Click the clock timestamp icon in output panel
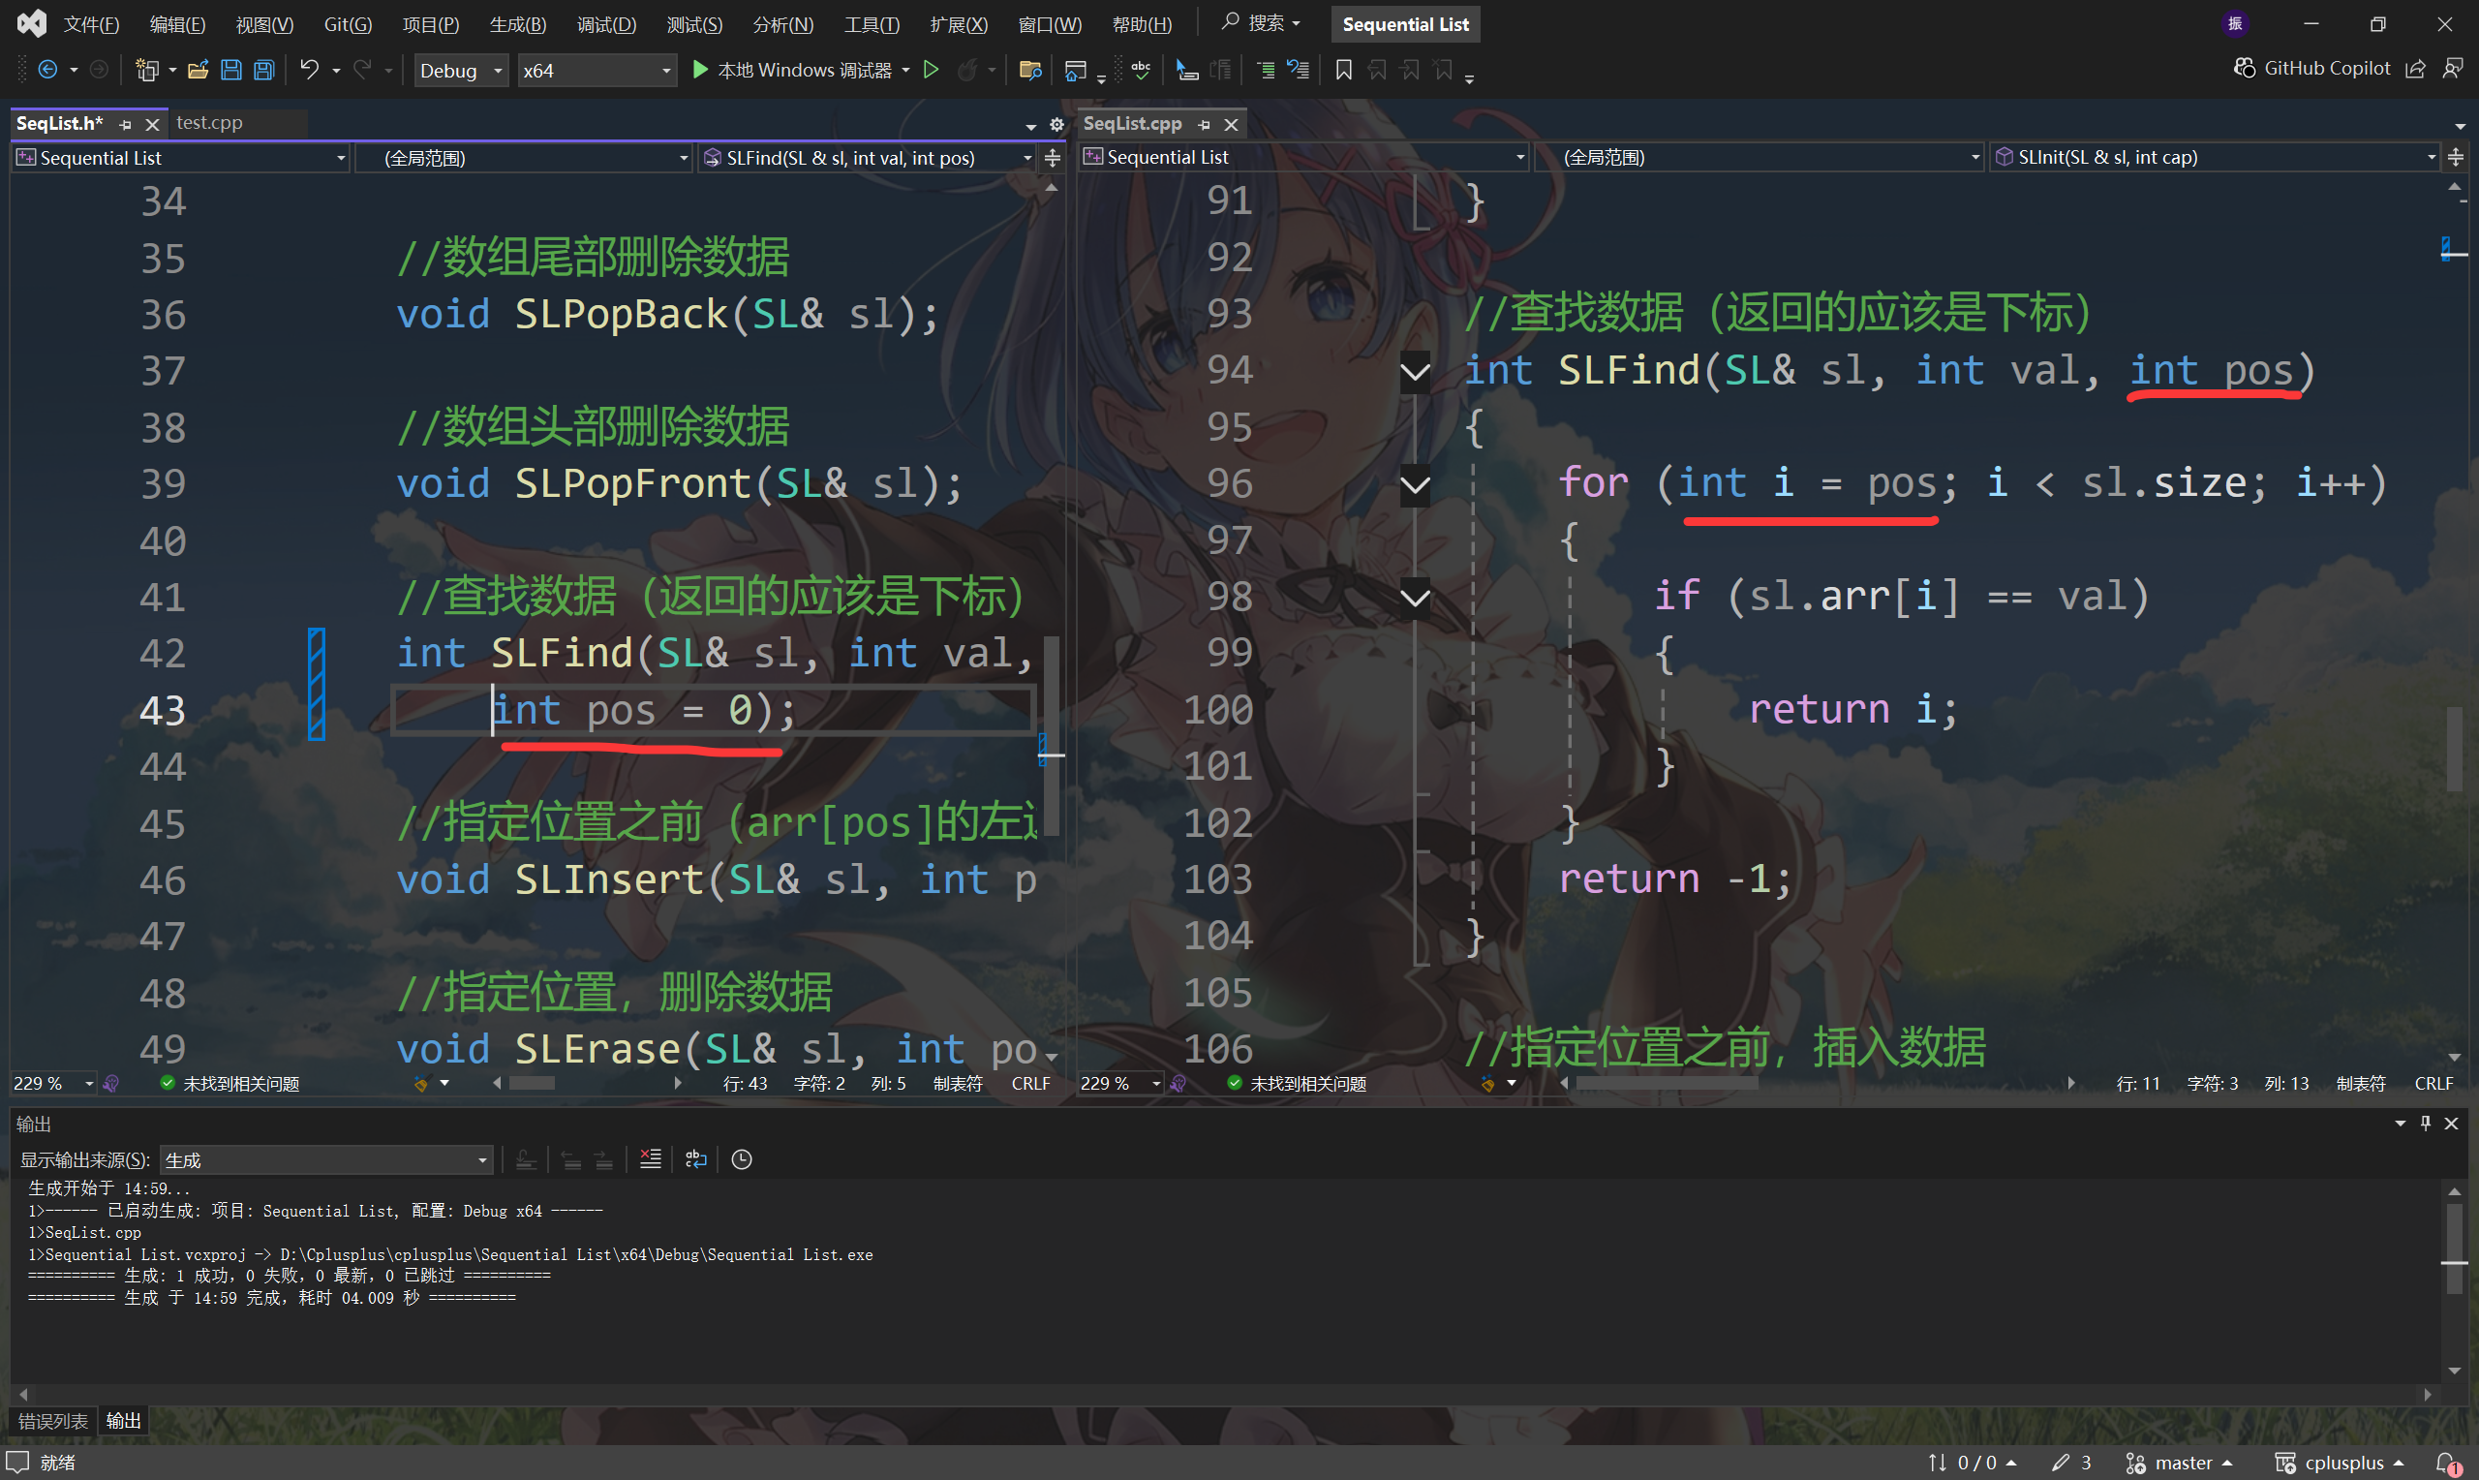Screen dimensions: 2479x1480 tap(742, 1158)
